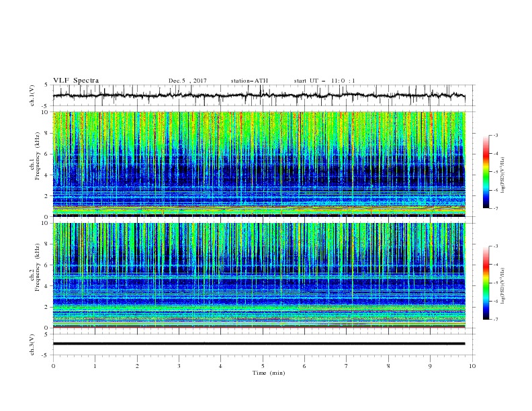Click the 'Time (min)' axis label

[x=269, y=373]
